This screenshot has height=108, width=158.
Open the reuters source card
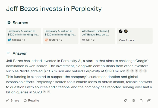(x=61, y=36)
